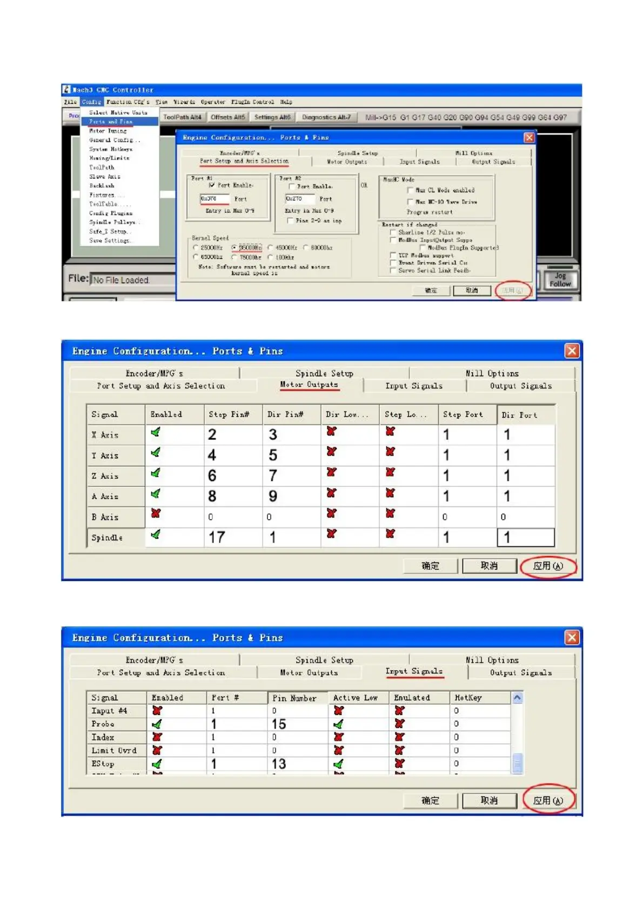Viewport: 643px width, 910px height.
Task: Open the PlugIn Control menu
Action: 252,102
